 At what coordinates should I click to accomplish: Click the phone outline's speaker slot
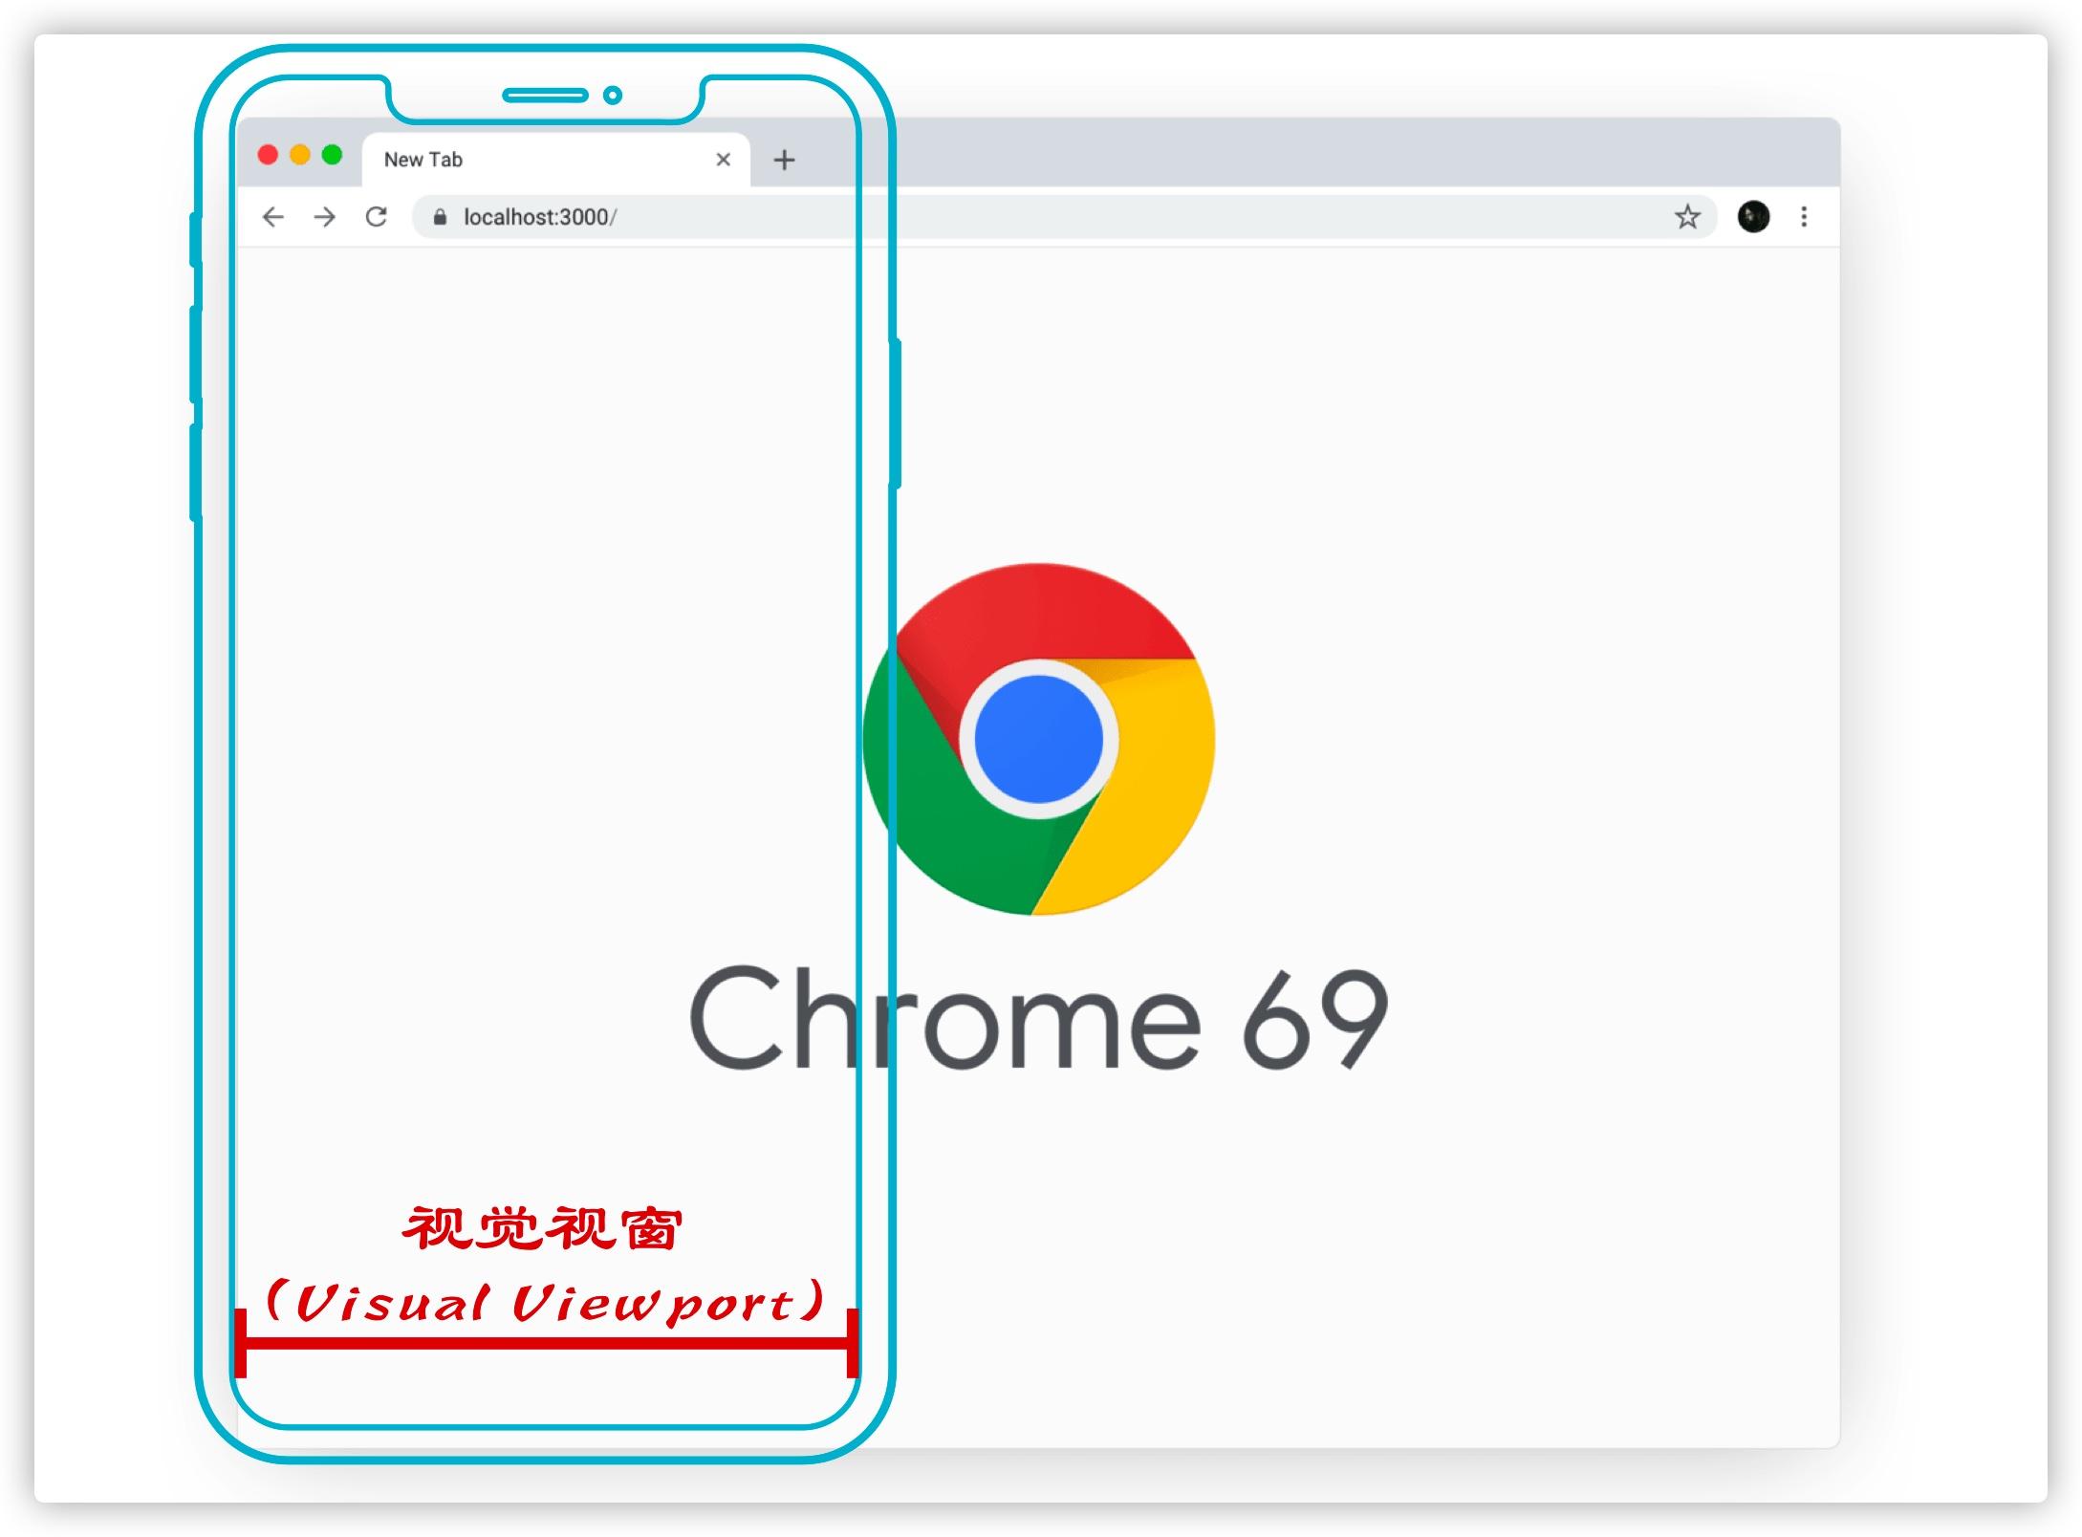point(545,95)
